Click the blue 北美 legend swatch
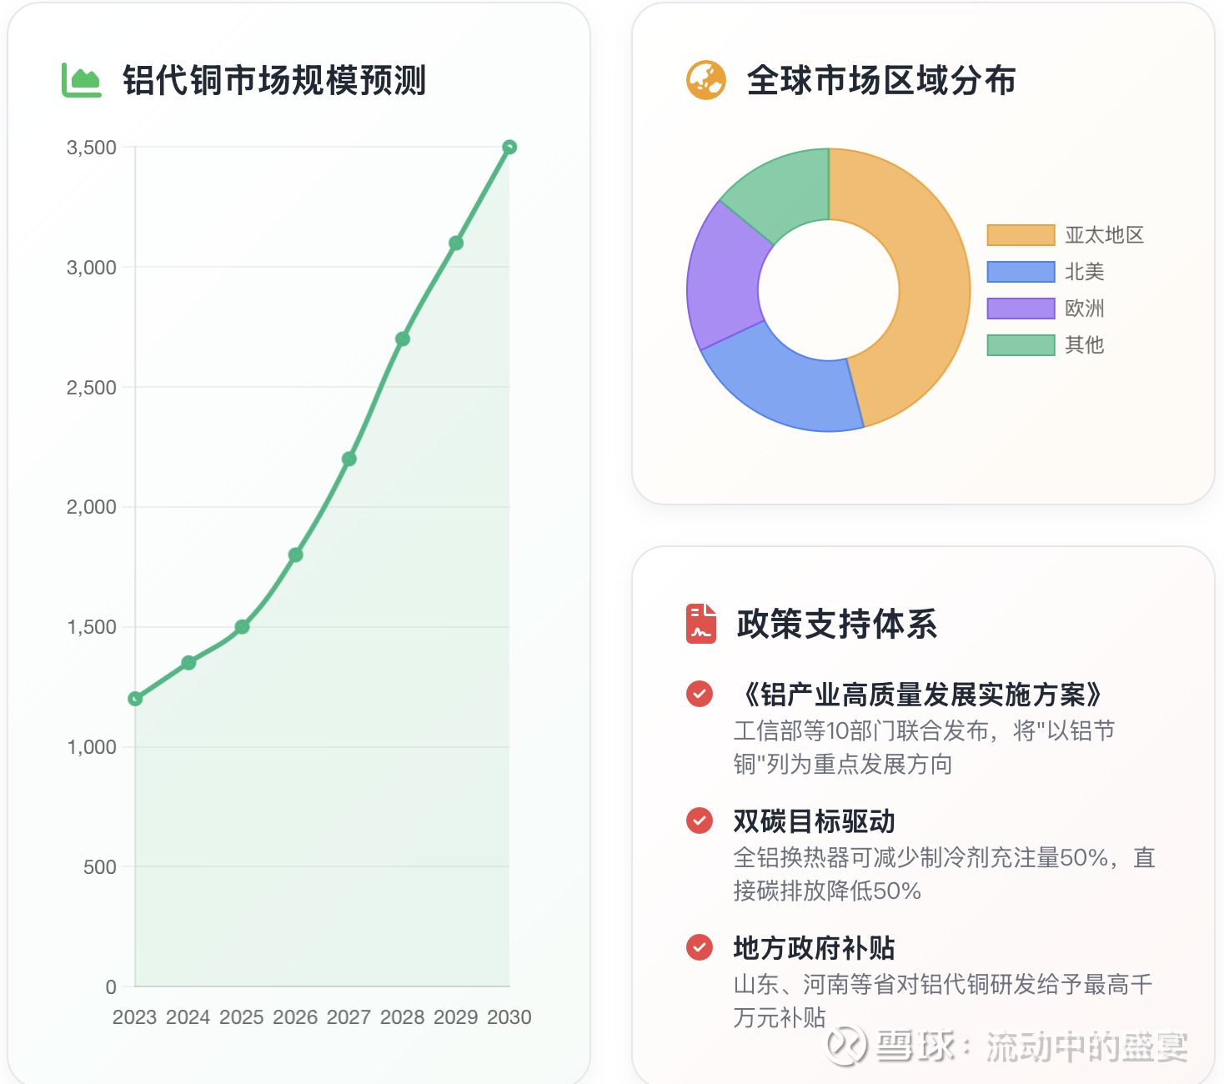Viewport: 1224px width, 1084px height. click(1021, 272)
